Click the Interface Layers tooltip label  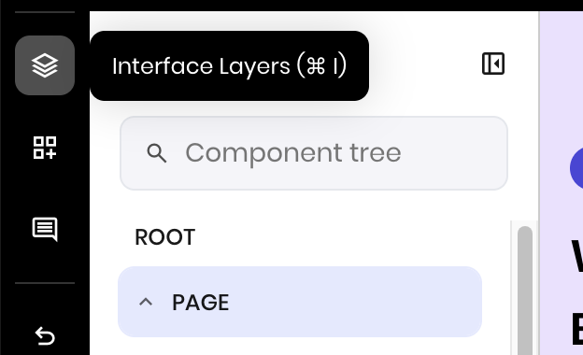point(230,66)
